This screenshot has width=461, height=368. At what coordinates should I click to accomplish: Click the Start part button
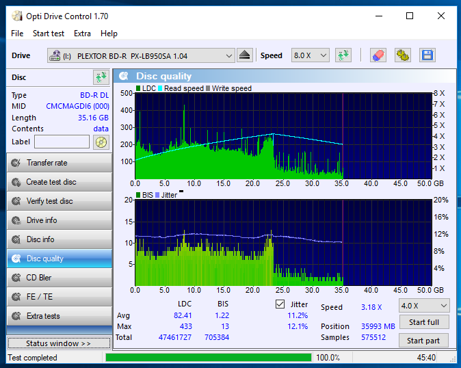coord(423,341)
